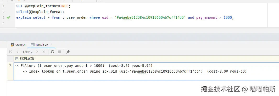Click the table grid icon beside EXPLAIN
Screen dimensions: 279x96
tap(16, 59)
